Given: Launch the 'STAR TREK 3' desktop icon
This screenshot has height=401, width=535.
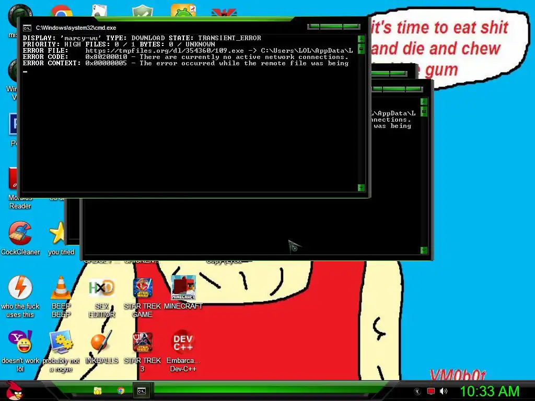Looking at the screenshot, I should click(142, 342).
